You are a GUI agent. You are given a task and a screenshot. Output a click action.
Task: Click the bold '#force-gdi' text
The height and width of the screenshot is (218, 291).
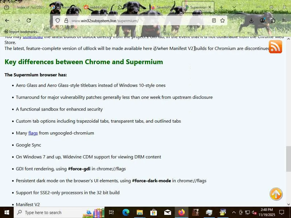[x=79, y=169]
